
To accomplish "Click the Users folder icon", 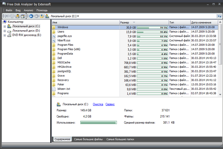I will coord(54,32).
